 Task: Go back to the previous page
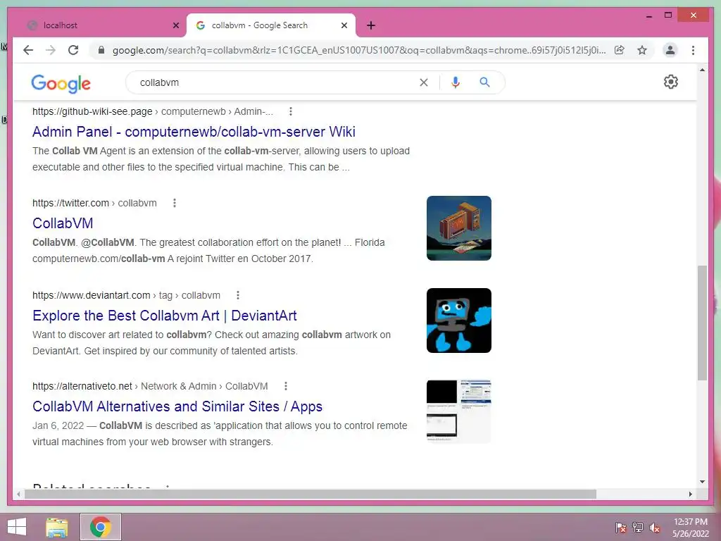point(28,50)
